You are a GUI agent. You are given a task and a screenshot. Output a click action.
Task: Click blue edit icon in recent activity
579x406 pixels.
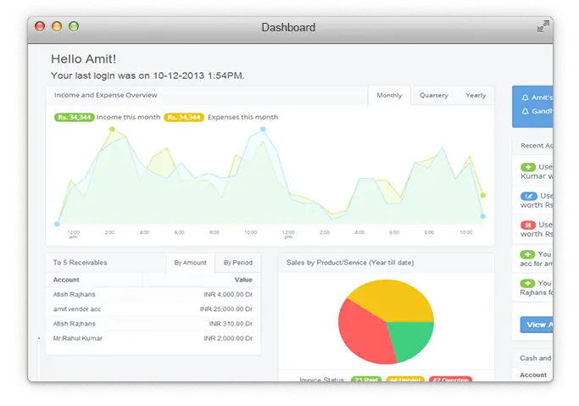point(529,196)
